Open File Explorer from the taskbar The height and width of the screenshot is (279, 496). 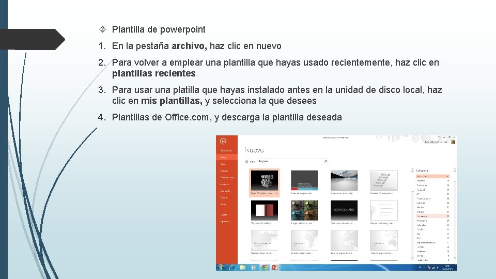pos(243,267)
